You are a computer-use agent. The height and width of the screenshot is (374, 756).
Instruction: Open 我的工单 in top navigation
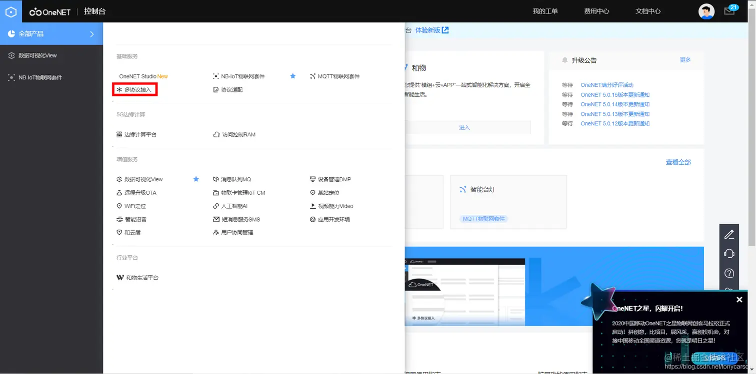point(545,11)
